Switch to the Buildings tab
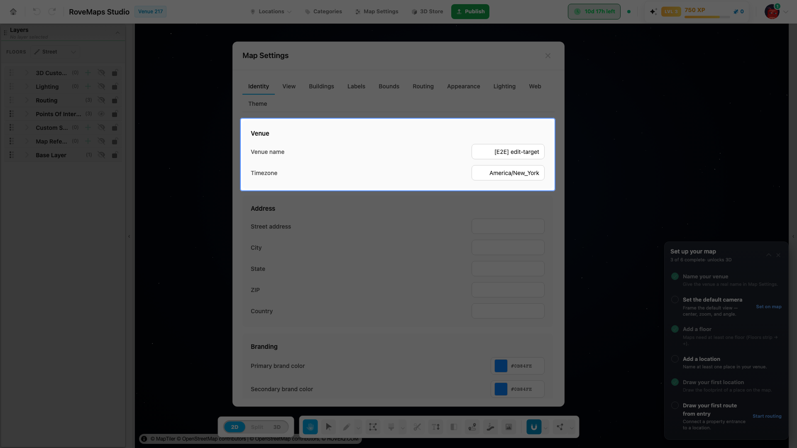The height and width of the screenshot is (448, 797). click(321, 86)
